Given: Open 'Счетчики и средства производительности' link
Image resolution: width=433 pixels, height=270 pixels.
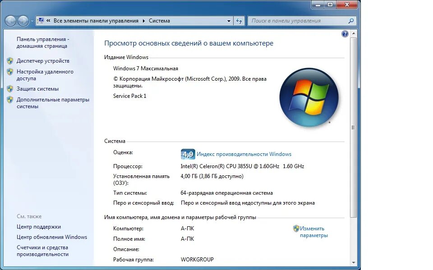Looking at the screenshot, I should tap(42, 251).
